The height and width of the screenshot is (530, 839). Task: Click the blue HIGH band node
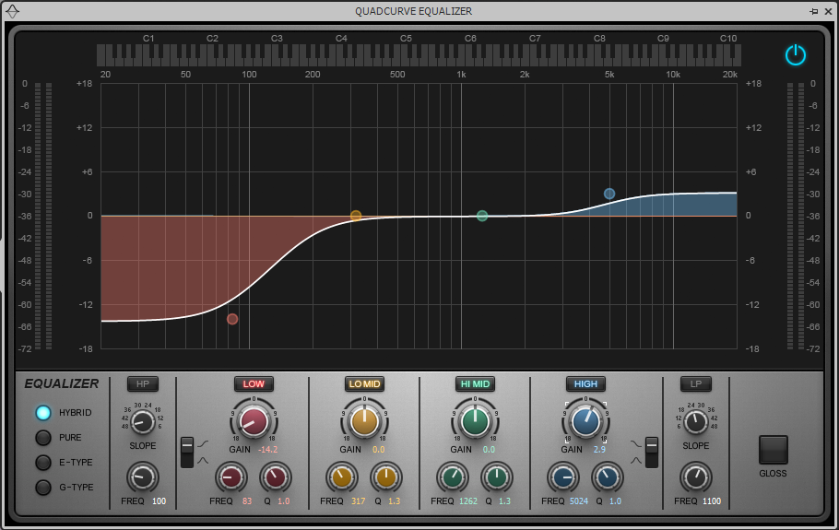609,194
